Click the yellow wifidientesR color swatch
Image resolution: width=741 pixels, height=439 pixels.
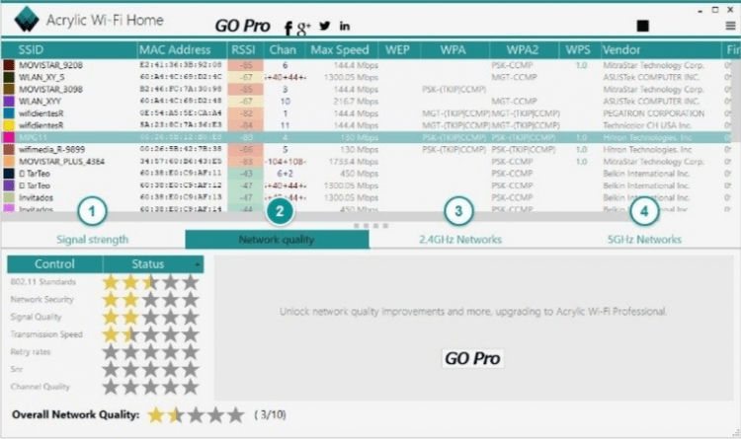click(10, 125)
